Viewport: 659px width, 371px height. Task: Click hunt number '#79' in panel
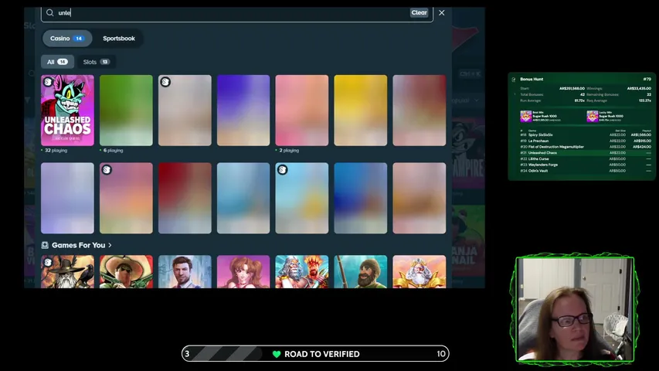[x=647, y=79]
